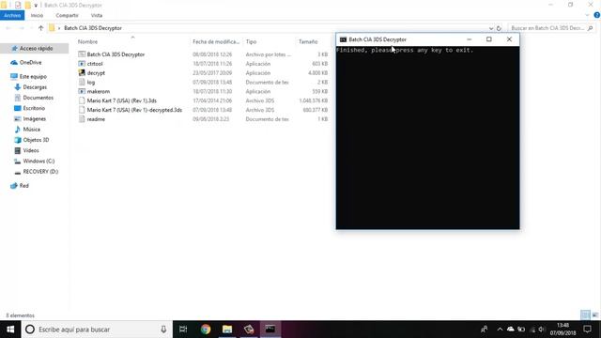Open the notification action center
This screenshot has height=338, width=601.
(x=588, y=330)
